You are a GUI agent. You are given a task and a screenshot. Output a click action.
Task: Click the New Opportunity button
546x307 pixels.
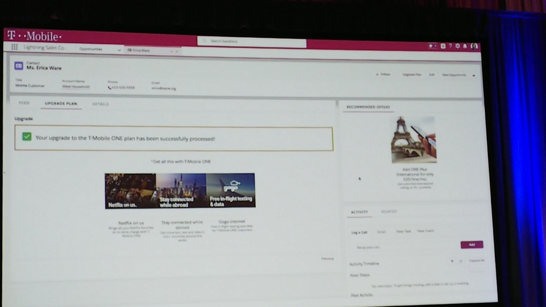tap(454, 75)
